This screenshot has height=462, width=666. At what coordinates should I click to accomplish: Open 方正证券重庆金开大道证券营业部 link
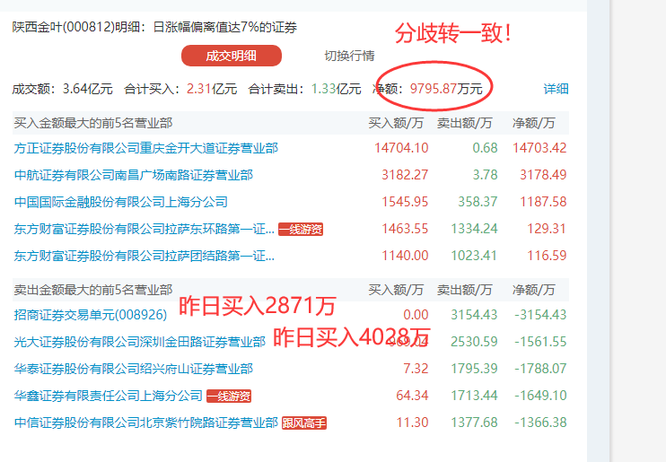145,148
